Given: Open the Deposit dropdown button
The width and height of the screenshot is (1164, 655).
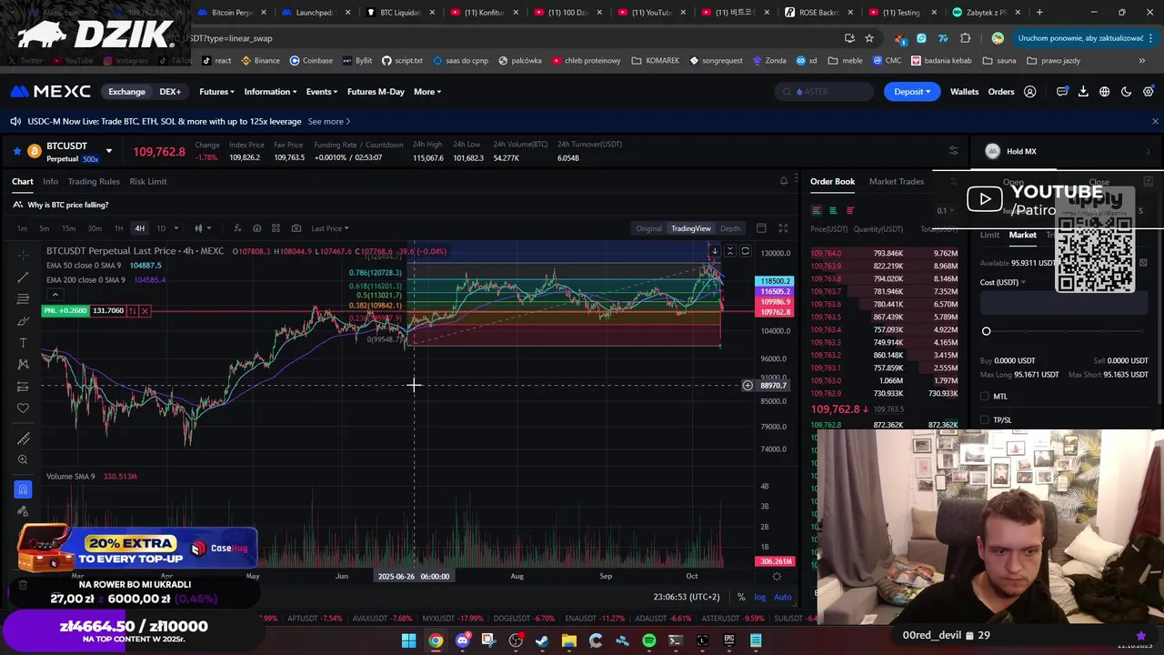Looking at the screenshot, I should (912, 92).
